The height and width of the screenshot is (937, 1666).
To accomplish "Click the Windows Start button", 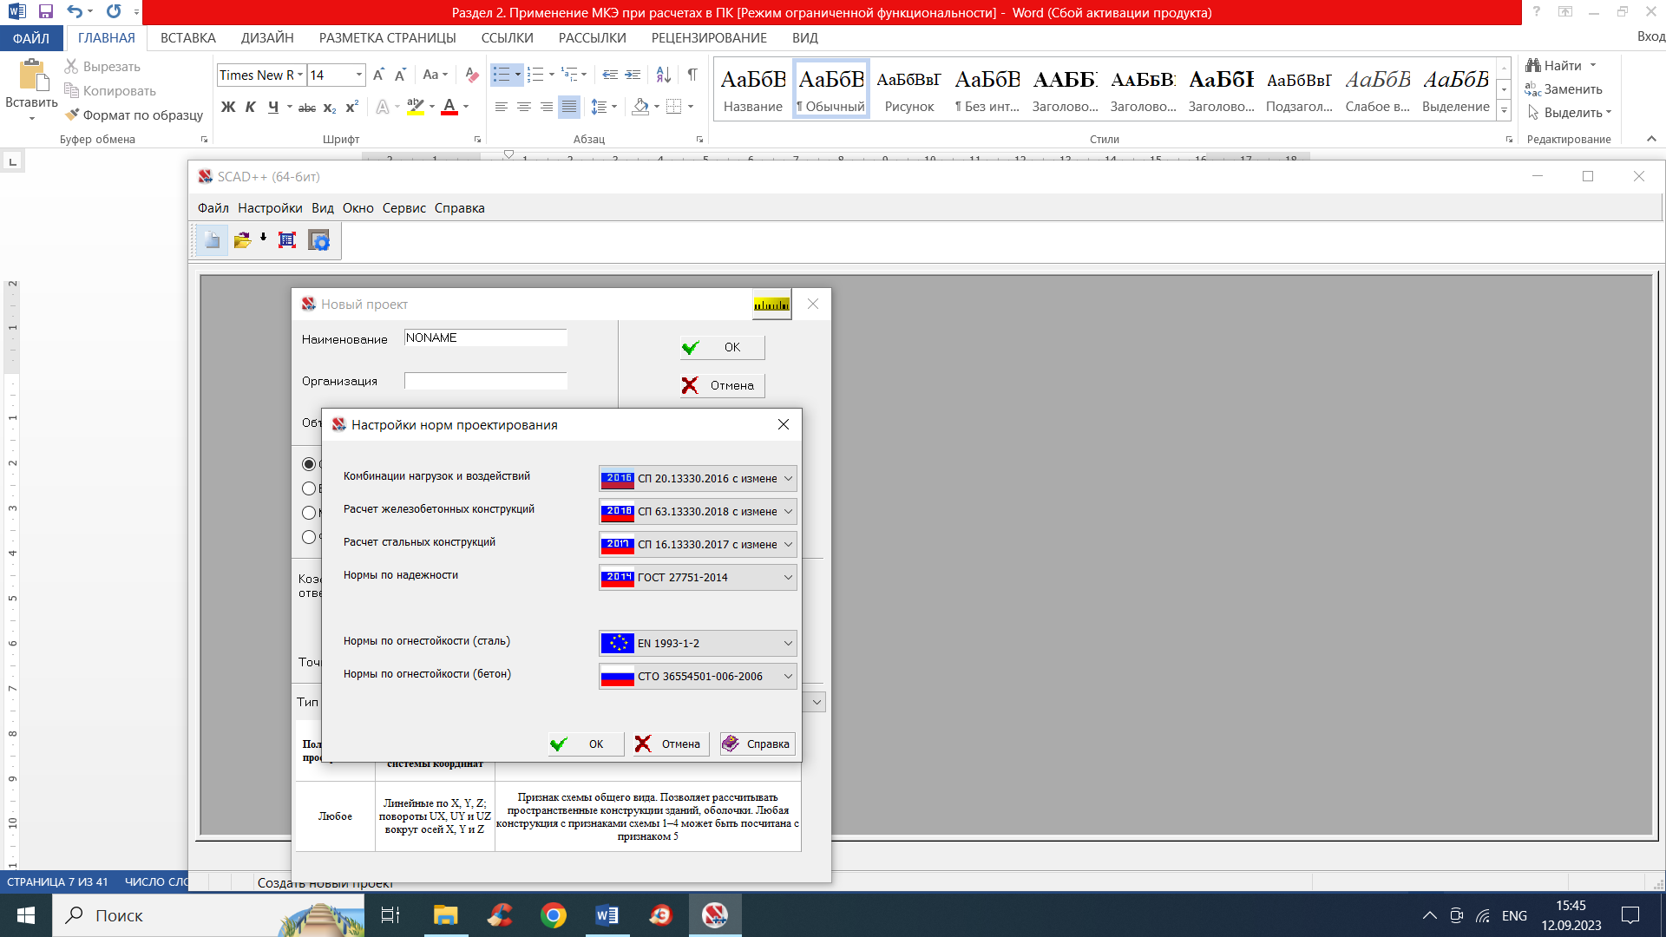I will click(x=26, y=915).
